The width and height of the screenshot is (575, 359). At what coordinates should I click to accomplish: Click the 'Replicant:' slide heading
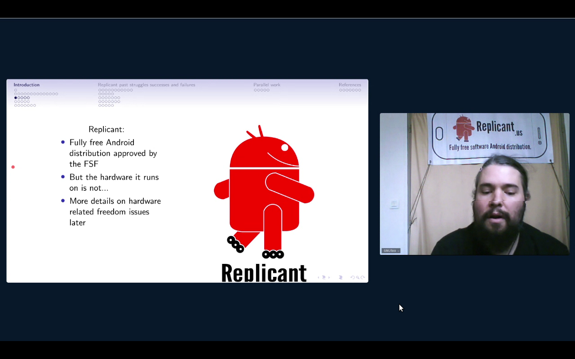point(106,129)
